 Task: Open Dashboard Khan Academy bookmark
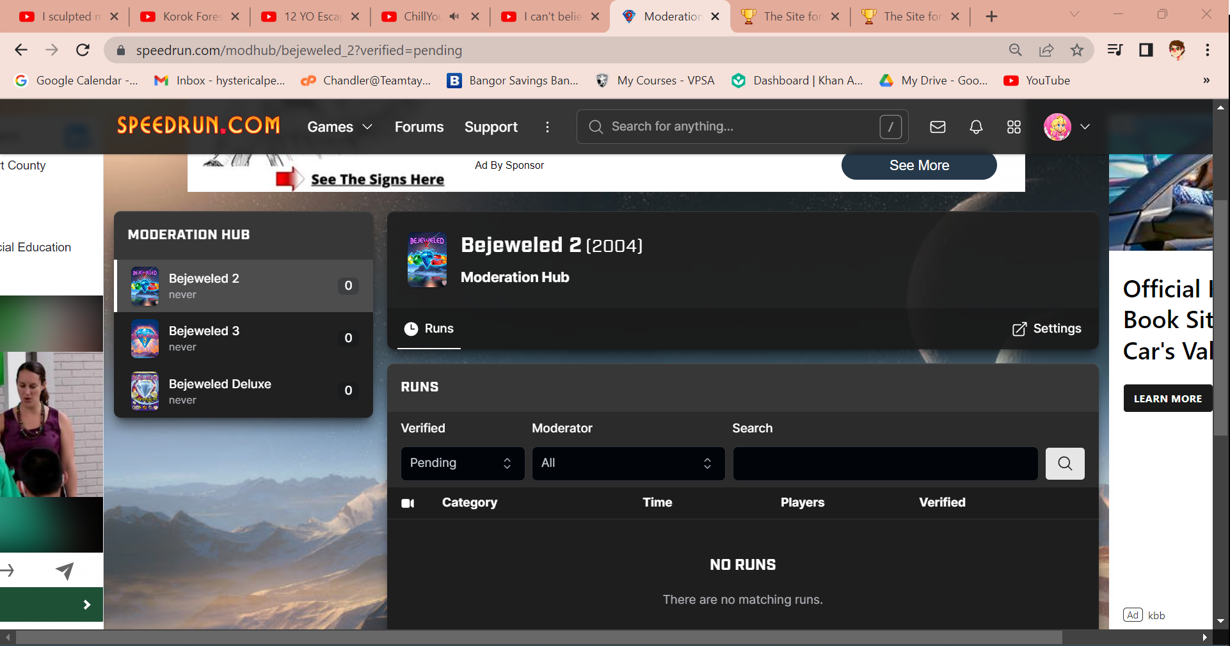[797, 81]
